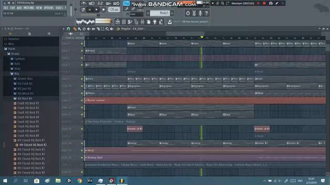
Task: Select the Slip tool in Playlist
Action: [93, 29]
